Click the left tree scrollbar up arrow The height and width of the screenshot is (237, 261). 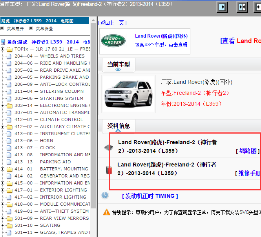point(93,20)
